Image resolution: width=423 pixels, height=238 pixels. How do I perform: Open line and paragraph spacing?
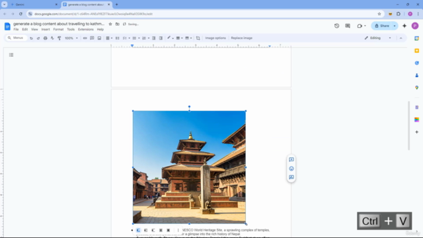pos(118,38)
